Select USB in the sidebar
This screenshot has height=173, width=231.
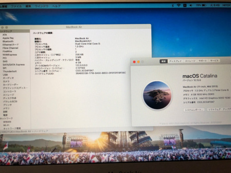(x=5, y=75)
